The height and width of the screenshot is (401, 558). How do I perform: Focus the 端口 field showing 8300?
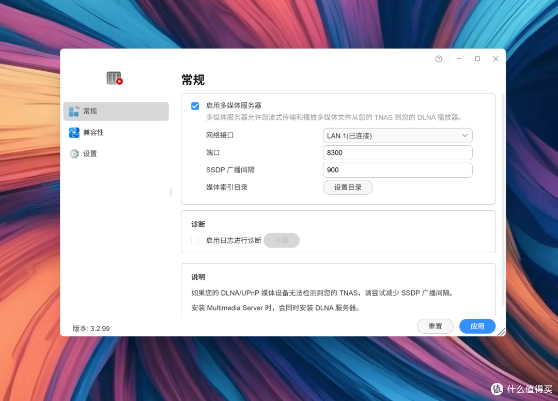point(397,152)
